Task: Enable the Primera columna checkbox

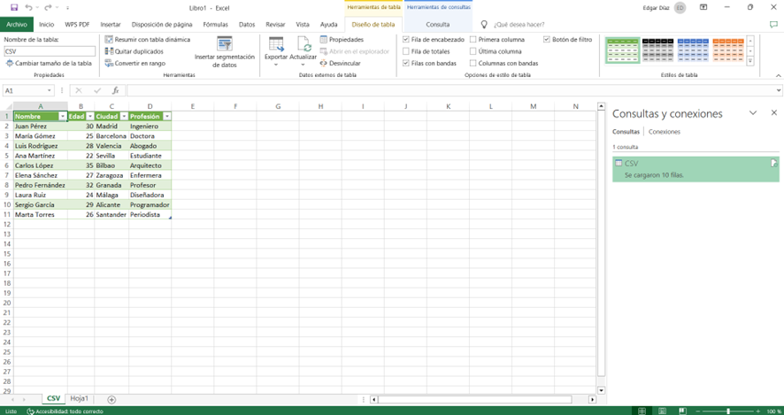Action: [x=473, y=40]
